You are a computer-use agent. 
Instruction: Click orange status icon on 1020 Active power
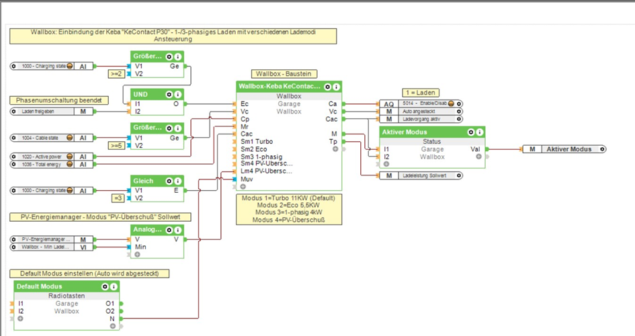(69, 157)
